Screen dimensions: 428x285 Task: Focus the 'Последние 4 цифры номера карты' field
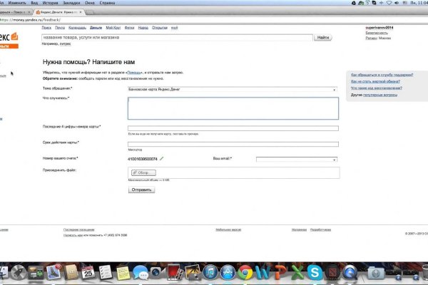tap(233, 128)
